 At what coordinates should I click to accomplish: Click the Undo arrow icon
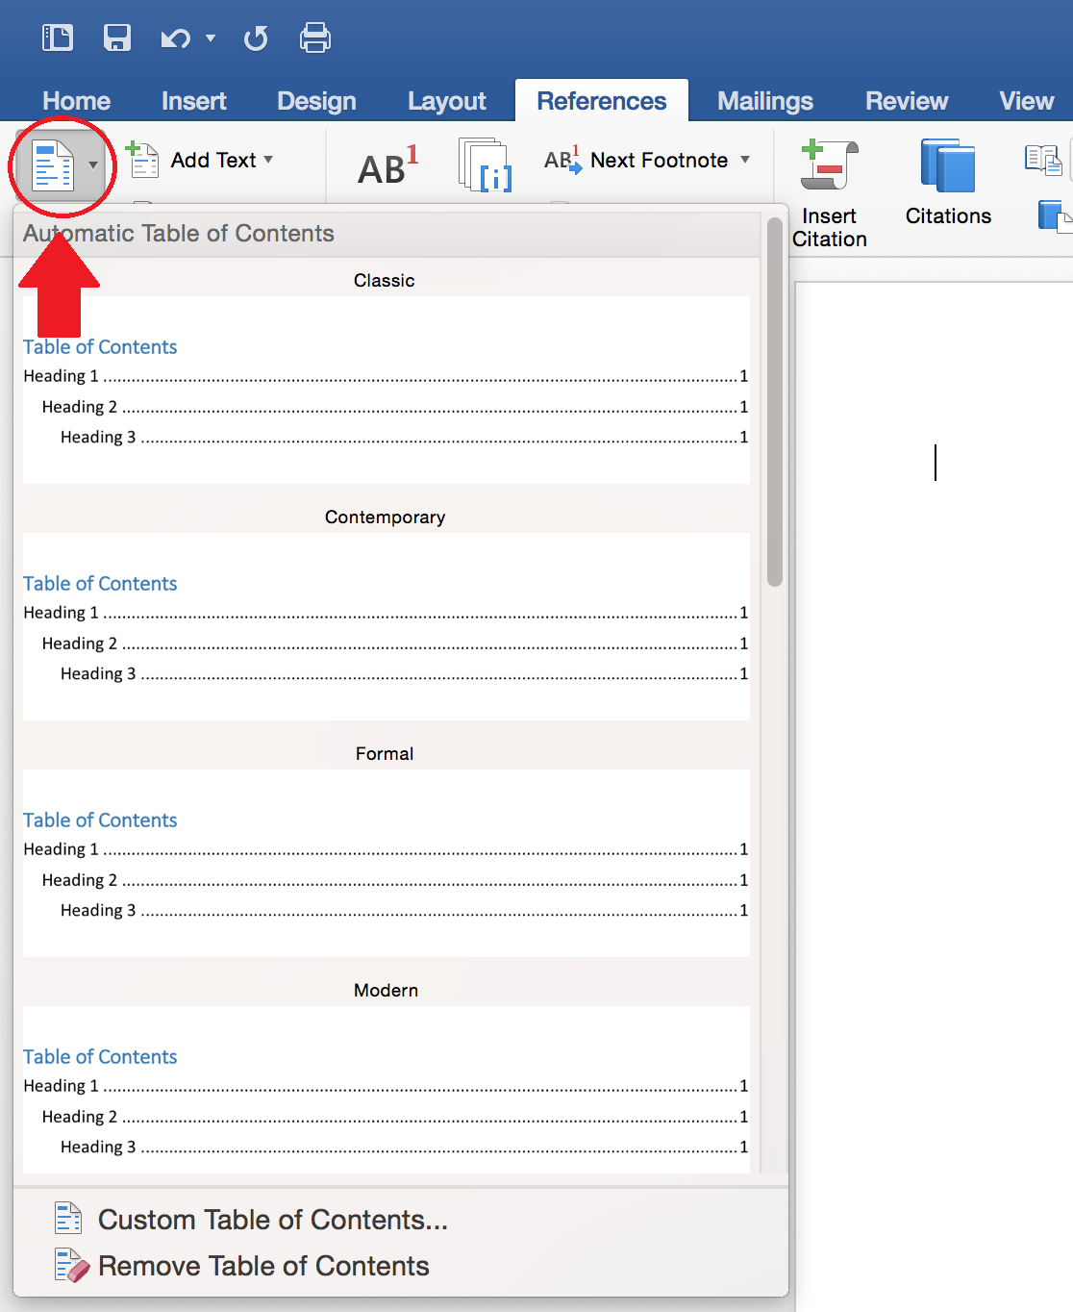coord(175,38)
